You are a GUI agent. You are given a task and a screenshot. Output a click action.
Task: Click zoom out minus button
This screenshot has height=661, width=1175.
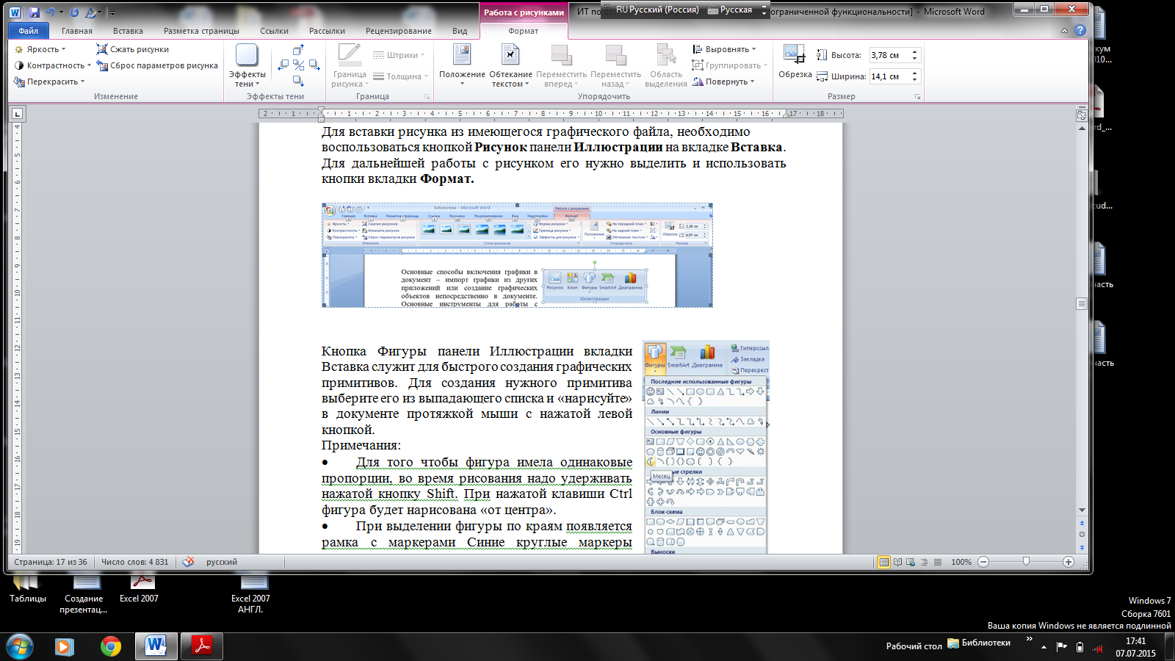(983, 562)
